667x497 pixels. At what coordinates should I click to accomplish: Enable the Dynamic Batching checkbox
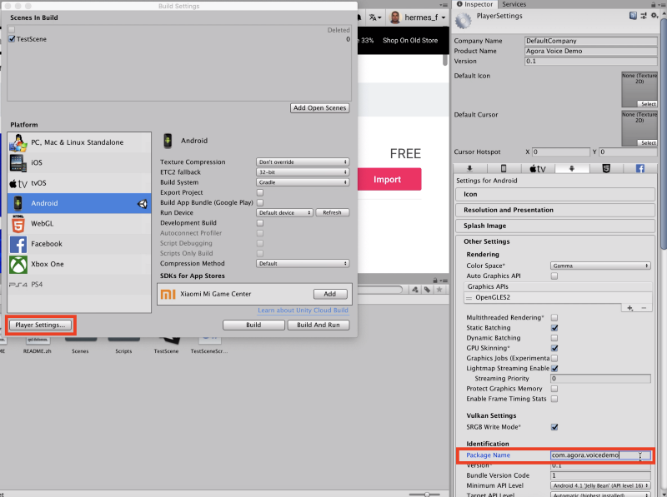pyautogui.click(x=554, y=338)
